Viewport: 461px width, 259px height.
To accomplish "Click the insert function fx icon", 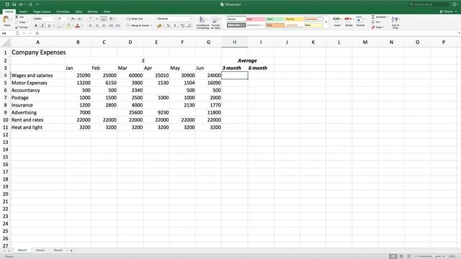I will pos(37,33).
